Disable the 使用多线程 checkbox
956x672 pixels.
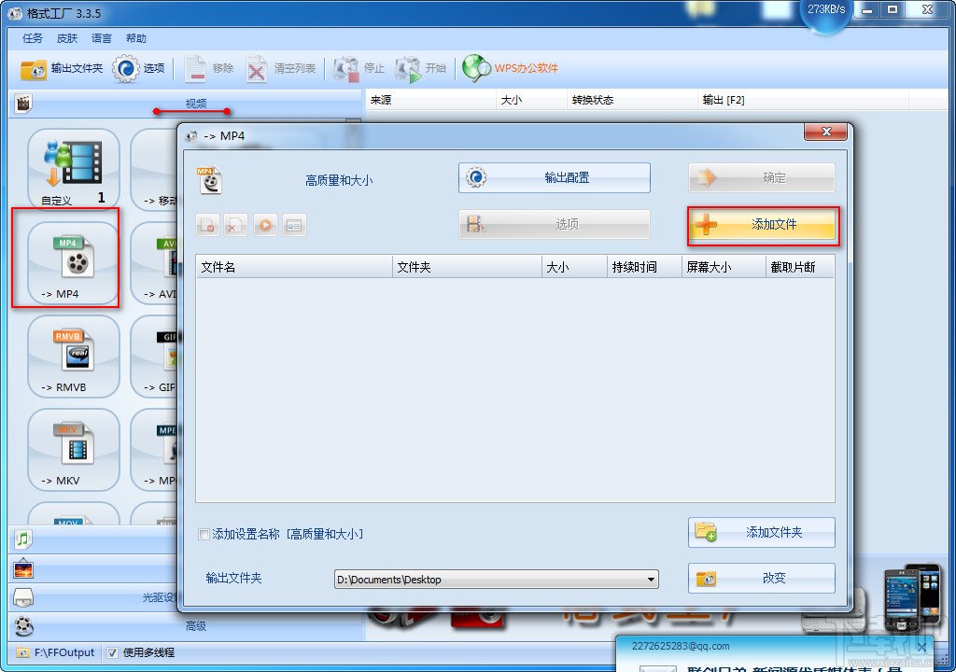[x=113, y=652]
